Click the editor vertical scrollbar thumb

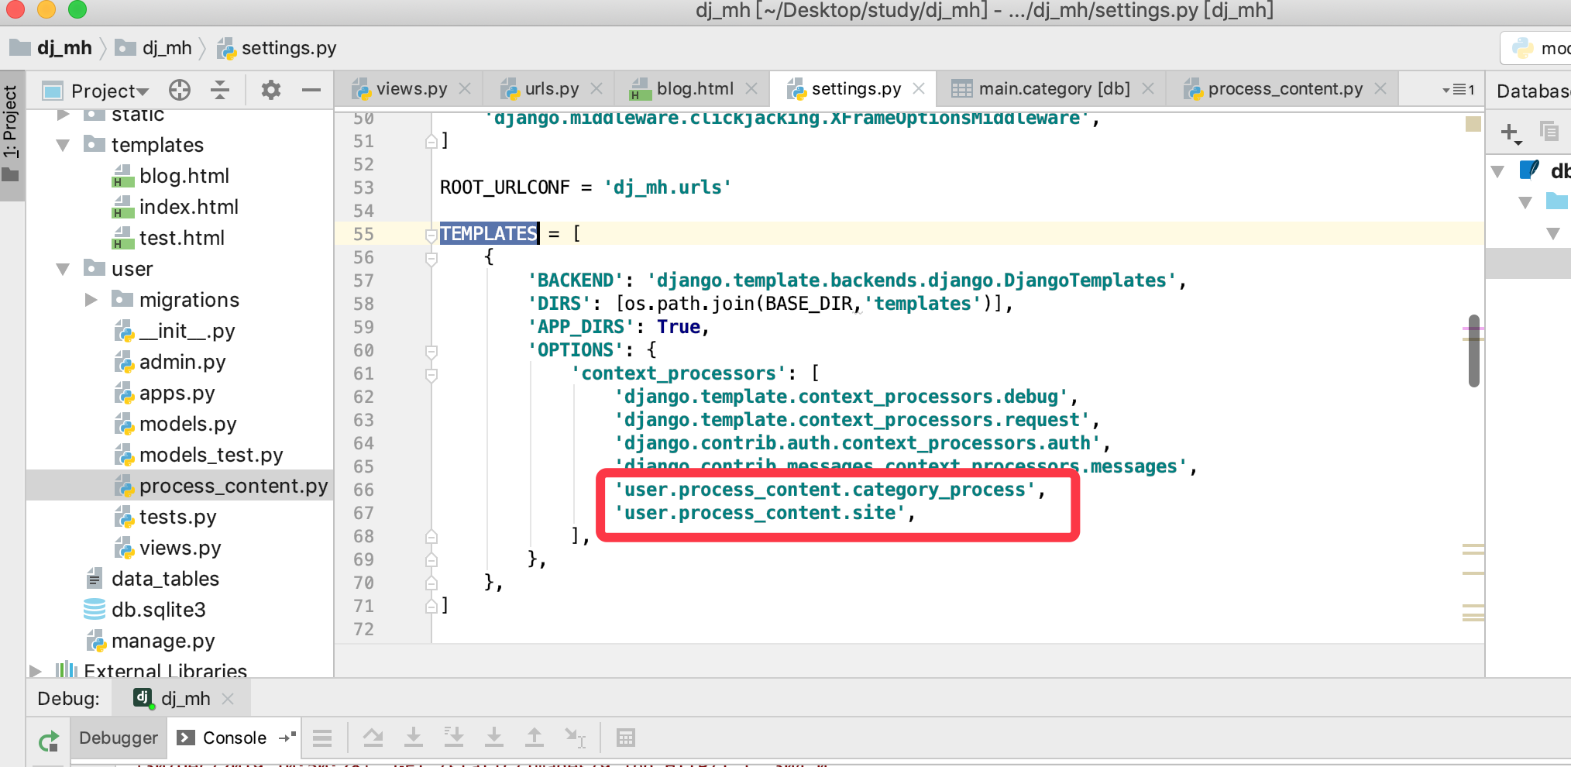click(1473, 350)
